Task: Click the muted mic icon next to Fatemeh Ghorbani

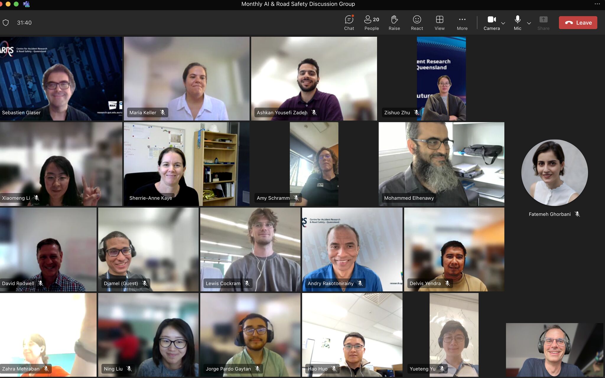Action: tap(577, 214)
